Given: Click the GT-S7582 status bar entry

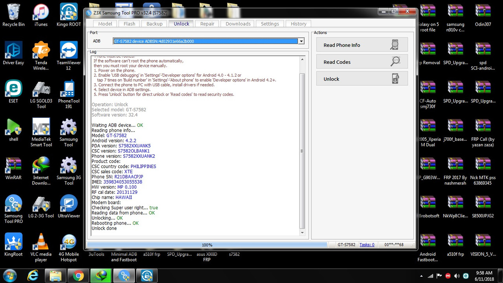Looking at the screenshot, I should pyautogui.click(x=347, y=245).
